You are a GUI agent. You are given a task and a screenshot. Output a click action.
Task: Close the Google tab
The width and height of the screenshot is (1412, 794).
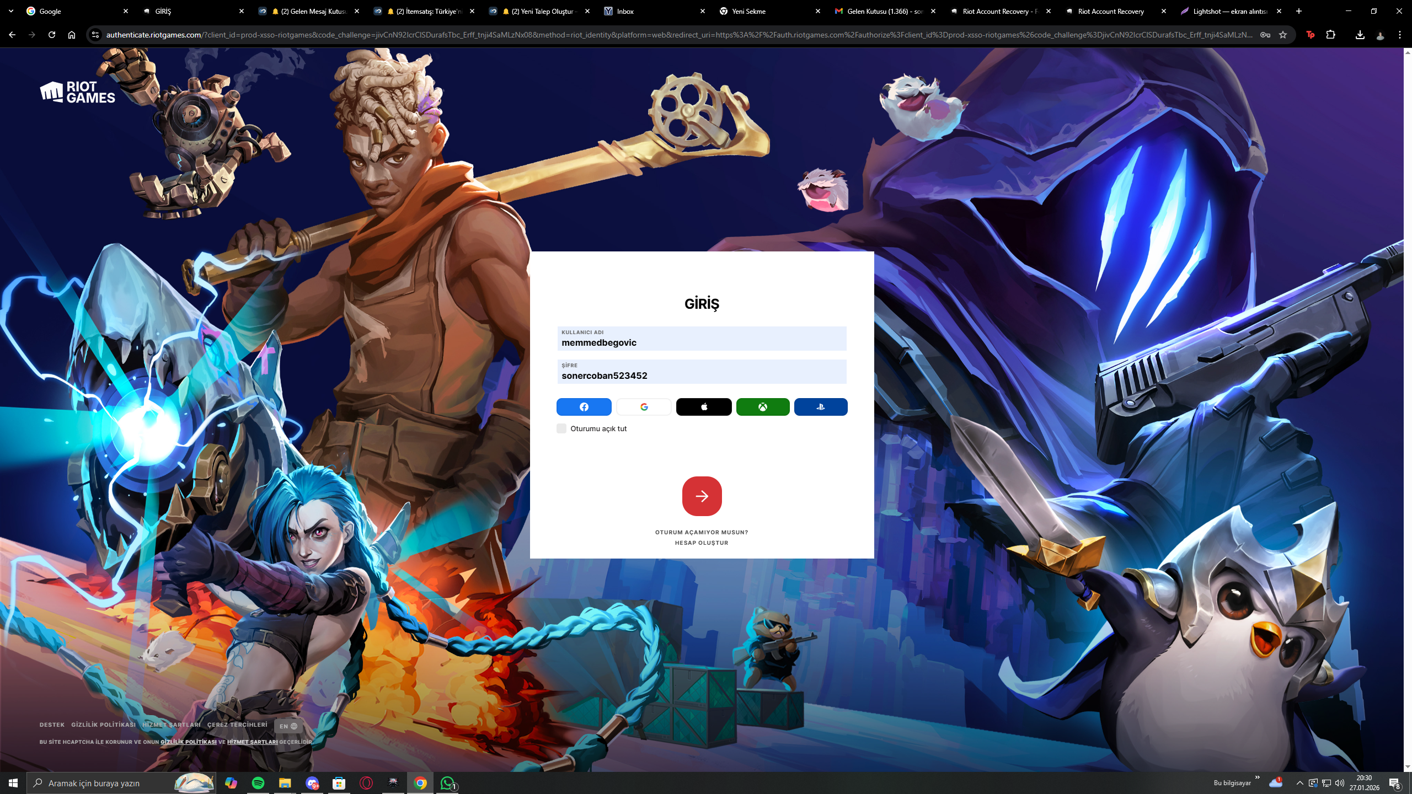[126, 11]
